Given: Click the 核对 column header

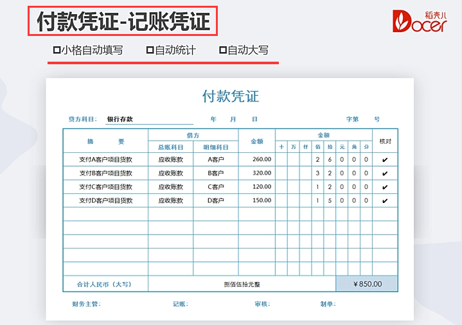Looking at the screenshot, I should (385, 141).
